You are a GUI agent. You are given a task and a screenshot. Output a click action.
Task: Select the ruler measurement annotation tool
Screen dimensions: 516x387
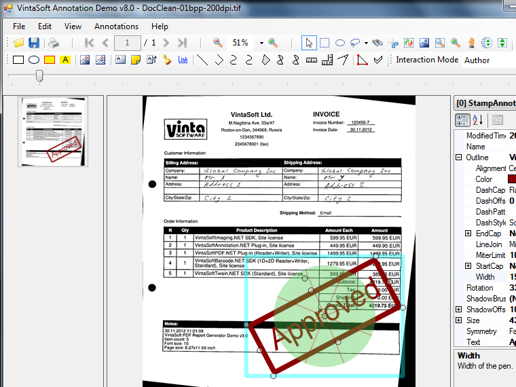[312, 60]
